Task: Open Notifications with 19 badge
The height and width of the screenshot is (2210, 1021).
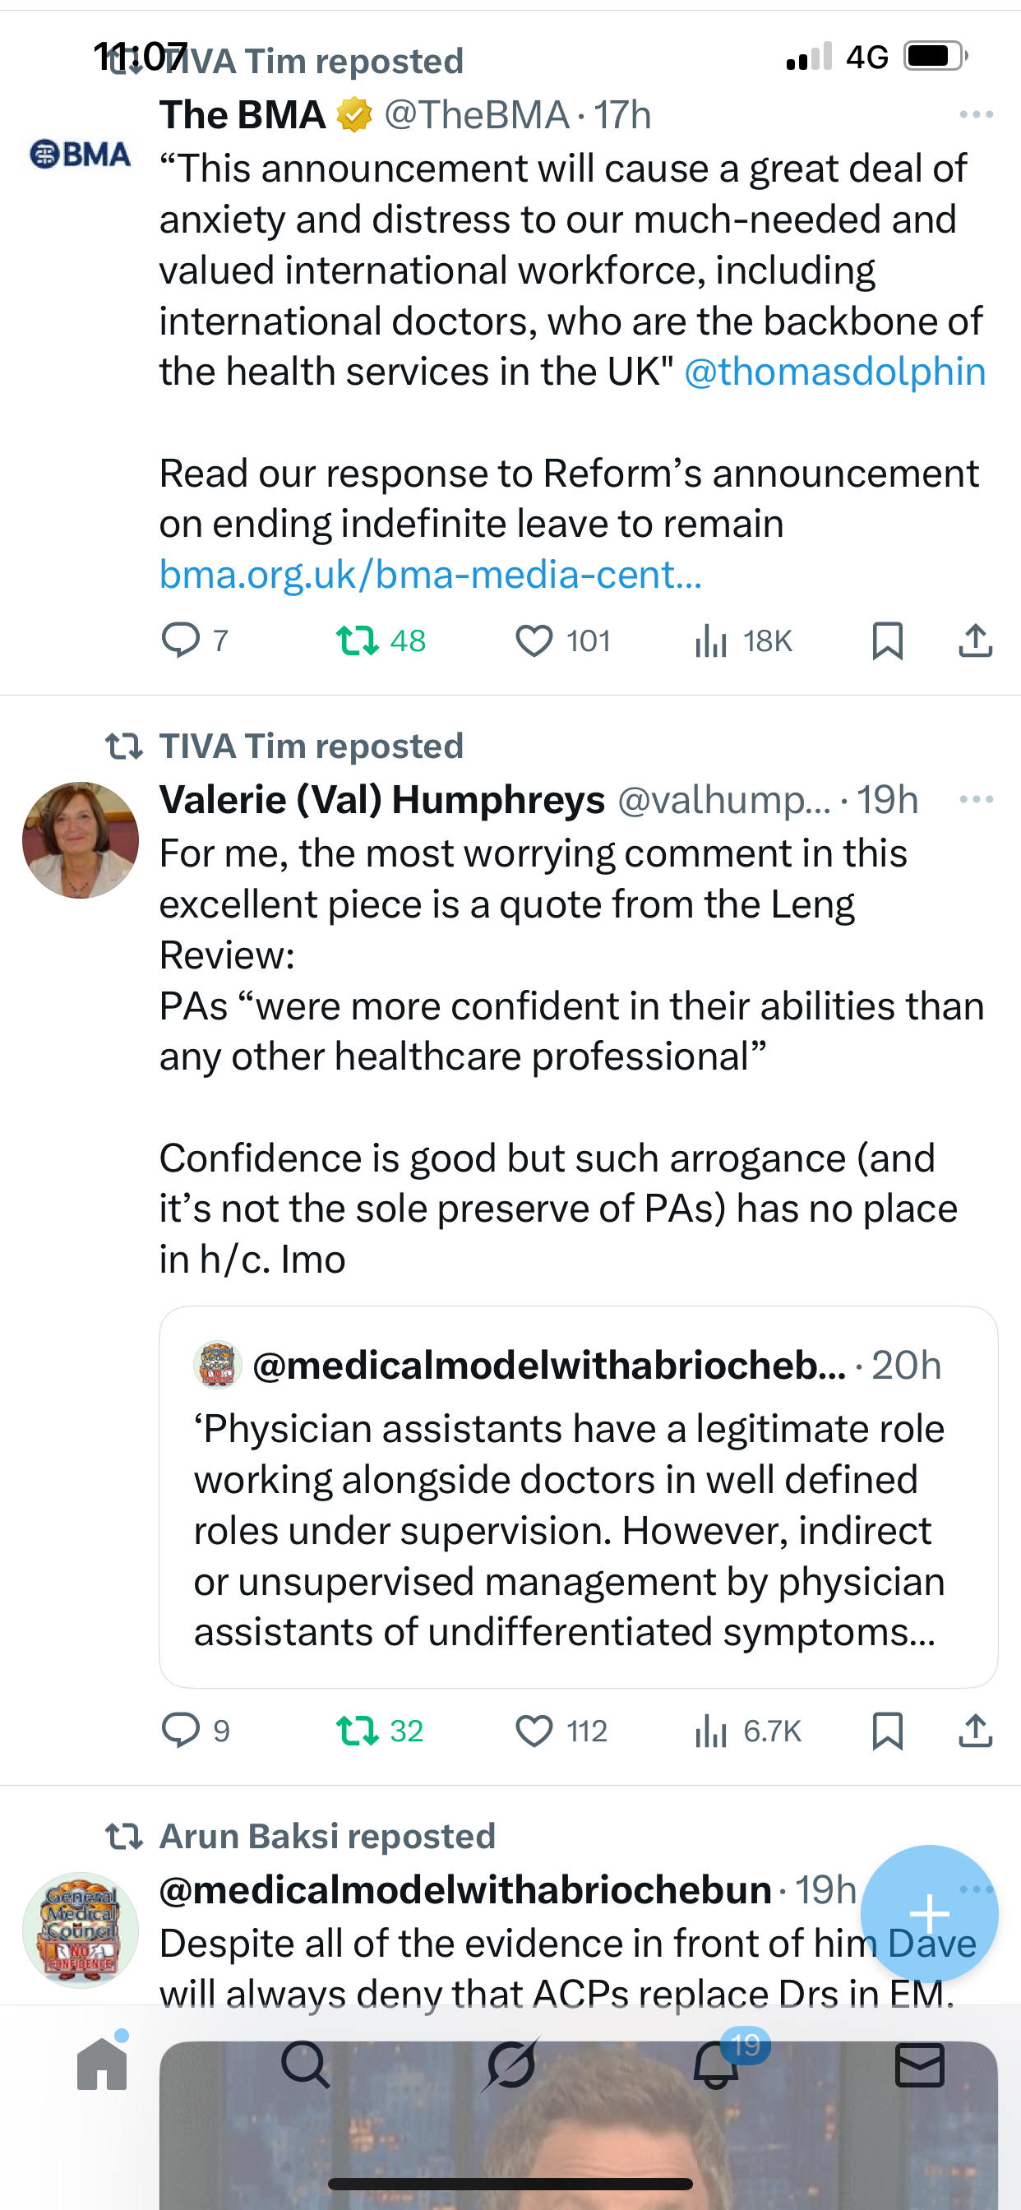Action: tap(716, 2064)
